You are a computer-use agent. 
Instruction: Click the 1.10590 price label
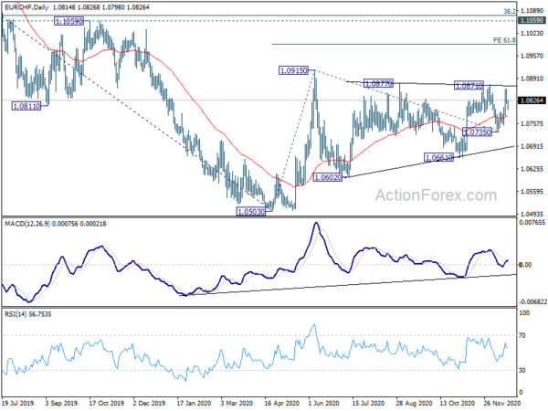69,21
